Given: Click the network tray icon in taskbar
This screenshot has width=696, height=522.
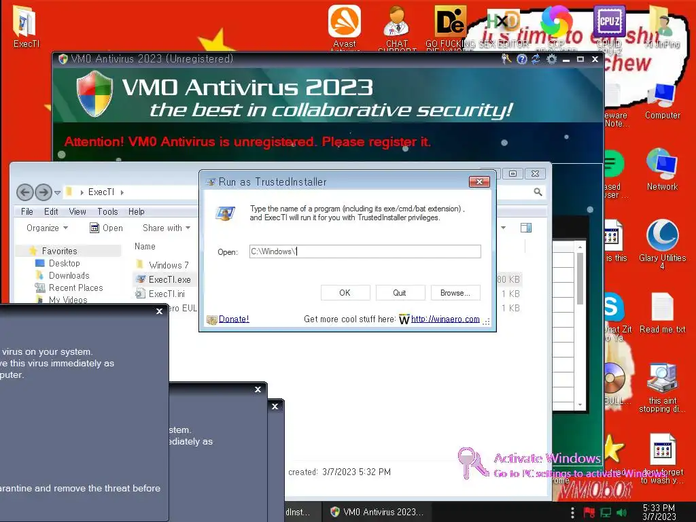Looking at the screenshot, I should coord(606,512).
